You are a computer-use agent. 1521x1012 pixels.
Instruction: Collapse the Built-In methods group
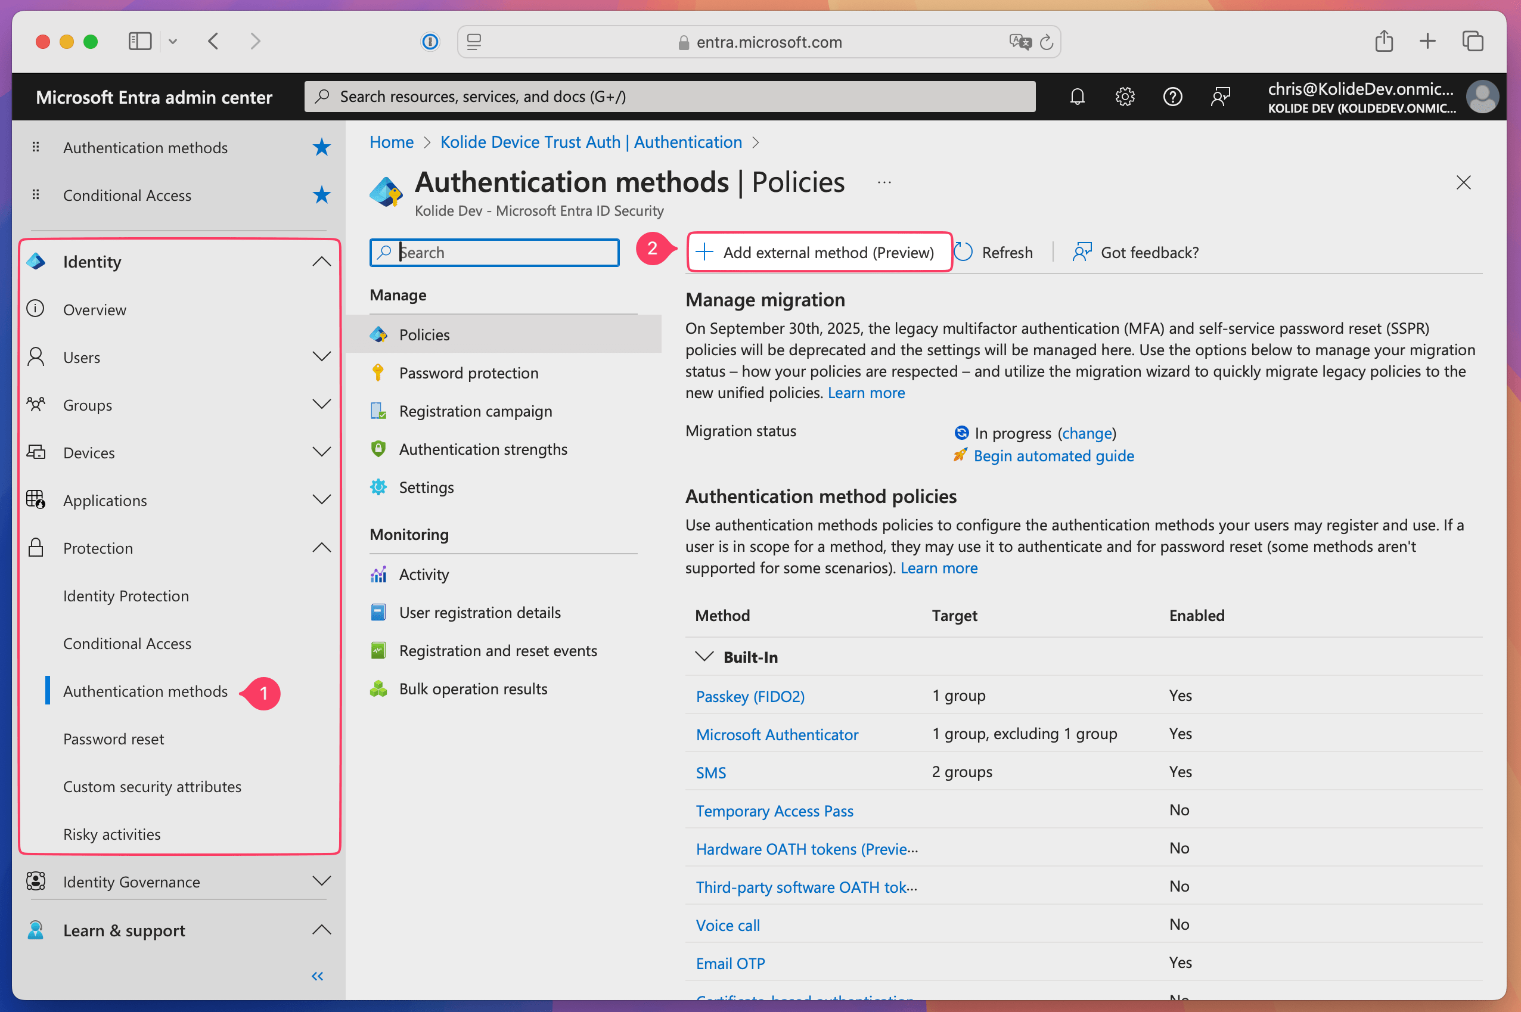[704, 657]
